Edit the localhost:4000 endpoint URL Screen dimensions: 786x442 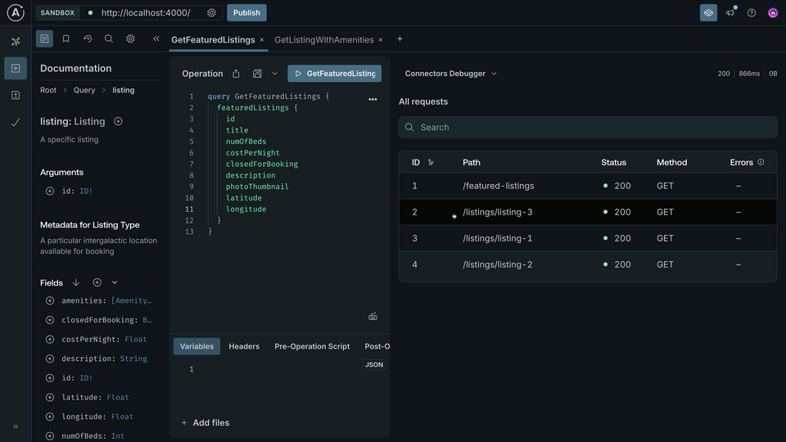(x=146, y=13)
